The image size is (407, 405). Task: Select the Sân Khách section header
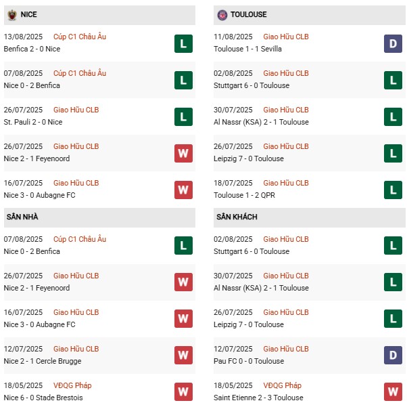click(237, 217)
